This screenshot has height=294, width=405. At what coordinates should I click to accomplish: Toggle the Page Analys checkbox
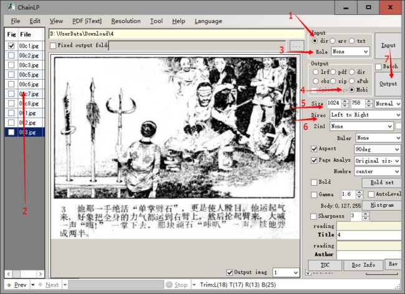tap(314, 161)
